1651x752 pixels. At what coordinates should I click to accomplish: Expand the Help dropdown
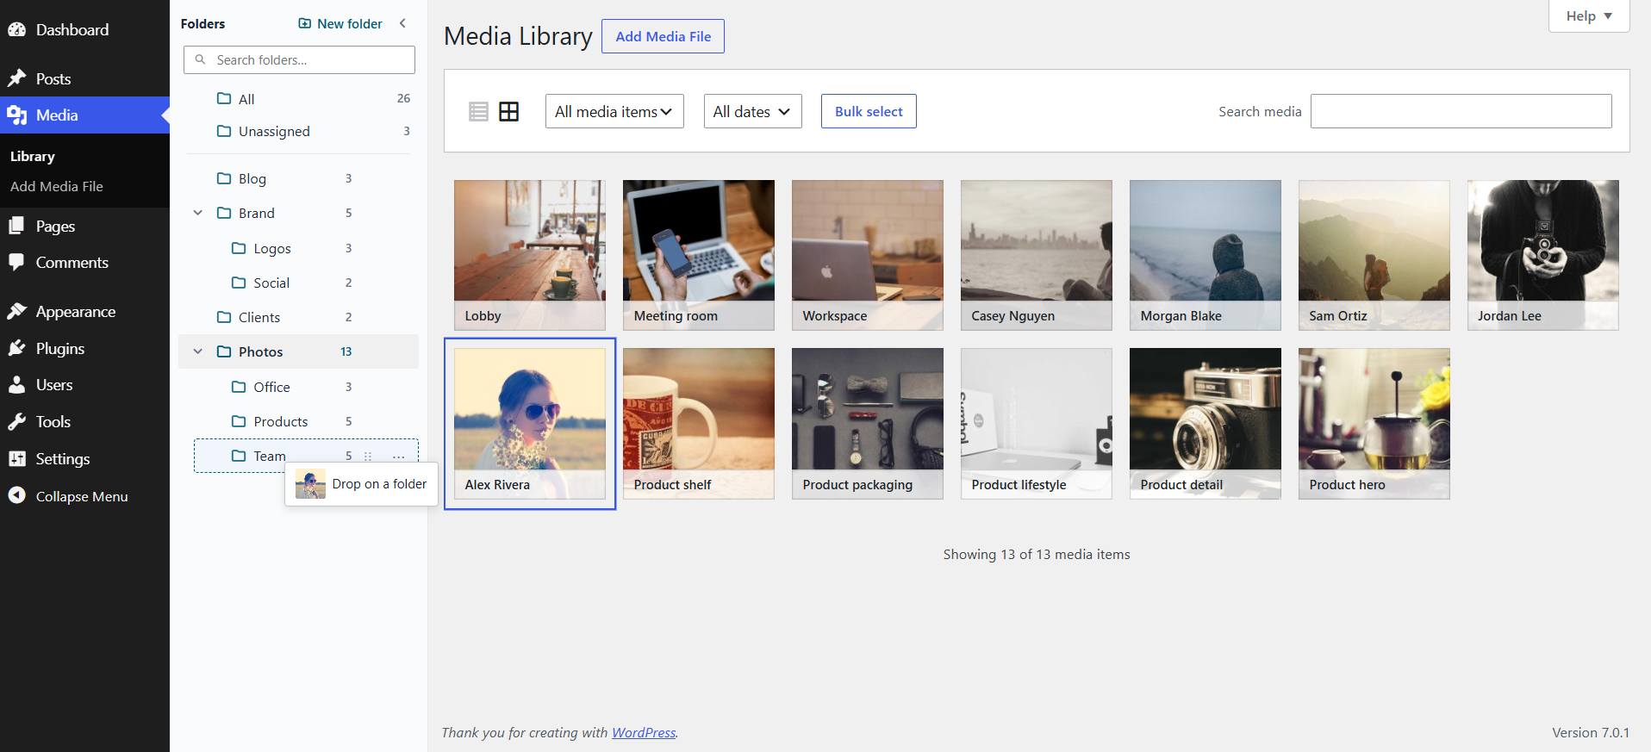point(1589,16)
